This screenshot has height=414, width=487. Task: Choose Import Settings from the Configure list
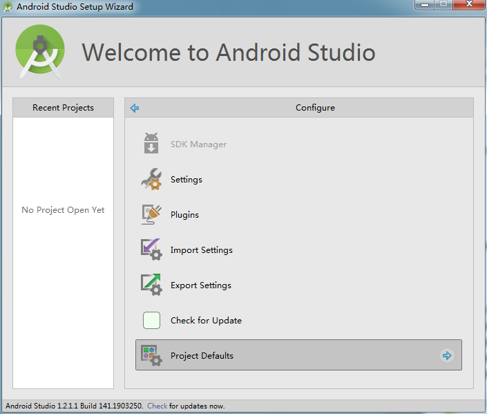[202, 250]
